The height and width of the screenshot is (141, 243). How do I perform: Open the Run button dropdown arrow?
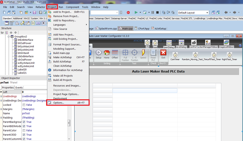[140, 12]
